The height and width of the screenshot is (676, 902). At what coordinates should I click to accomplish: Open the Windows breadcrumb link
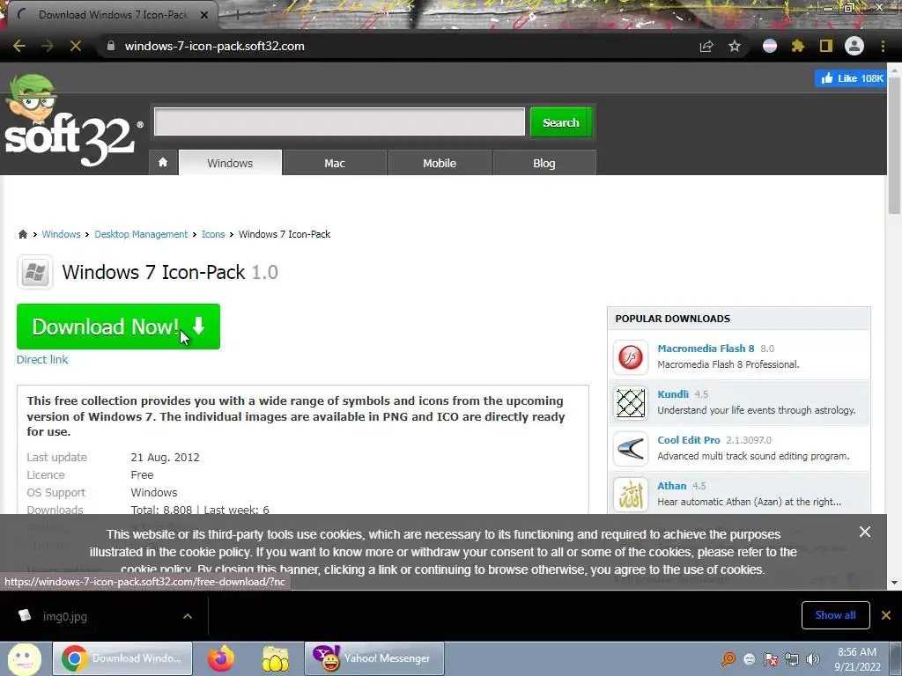pyautogui.click(x=61, y=234)
